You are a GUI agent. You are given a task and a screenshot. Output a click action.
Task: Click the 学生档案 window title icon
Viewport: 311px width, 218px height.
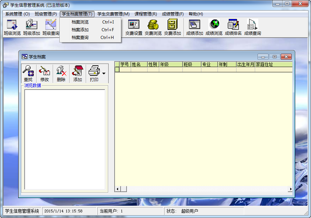pyautogui.click(x=25, y=57)
